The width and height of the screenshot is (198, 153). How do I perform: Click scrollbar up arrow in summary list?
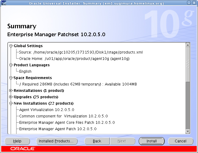(188, 45)
